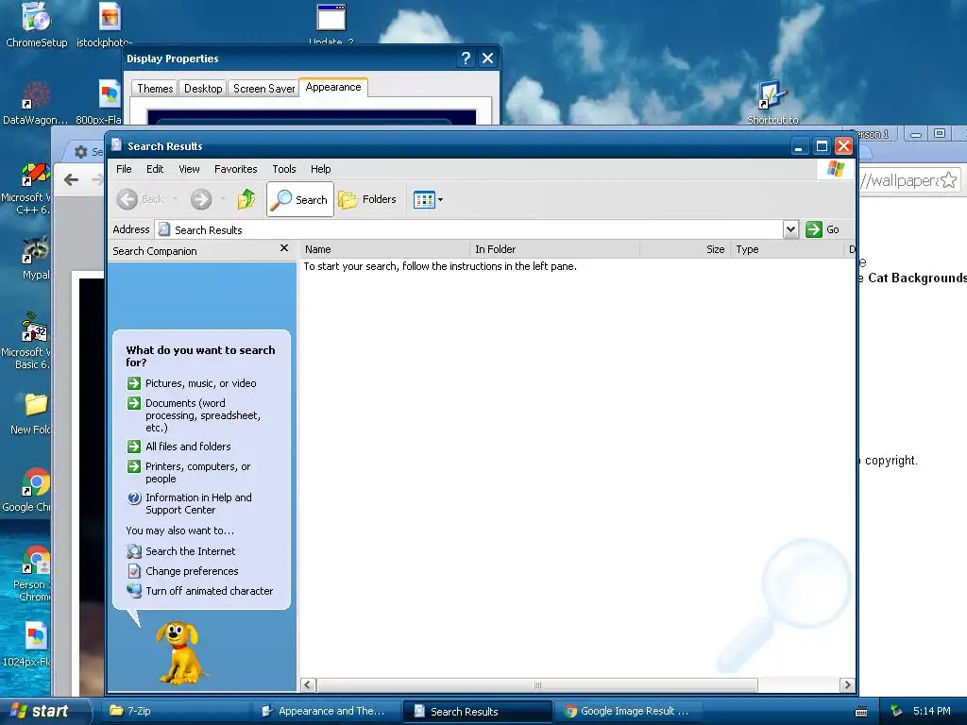The height and width of the screenshot is (725, 967).
Task: Click the Windows flag logo in Search Results
Action: point(836,169)
